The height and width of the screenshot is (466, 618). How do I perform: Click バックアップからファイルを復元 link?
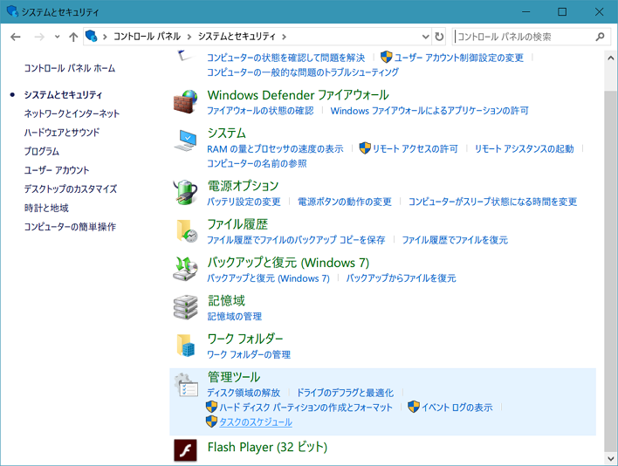coord(401,278)
